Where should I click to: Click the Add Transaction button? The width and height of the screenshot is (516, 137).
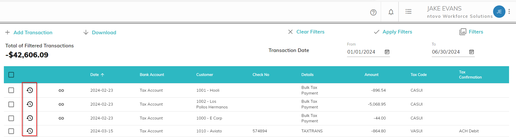tap(29, 32)
